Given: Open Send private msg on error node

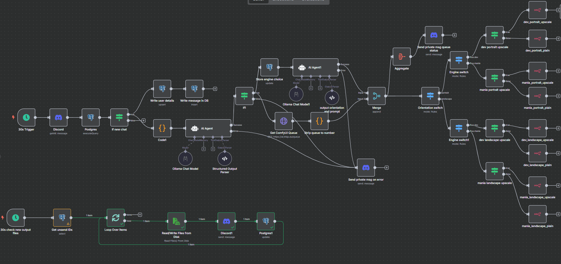Looking at the screenshot, I should pyautogui.click(x=366, y=168).
